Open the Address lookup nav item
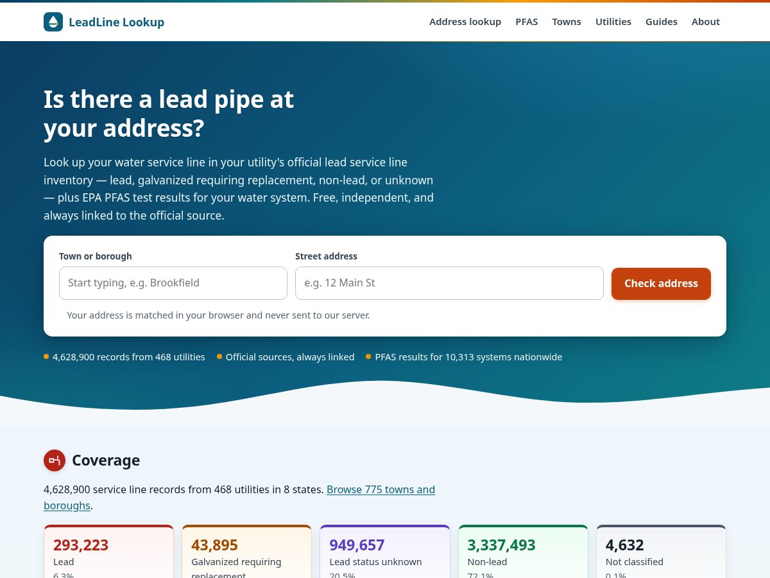This screenshot has height=578, width=770. click(465, 22)
